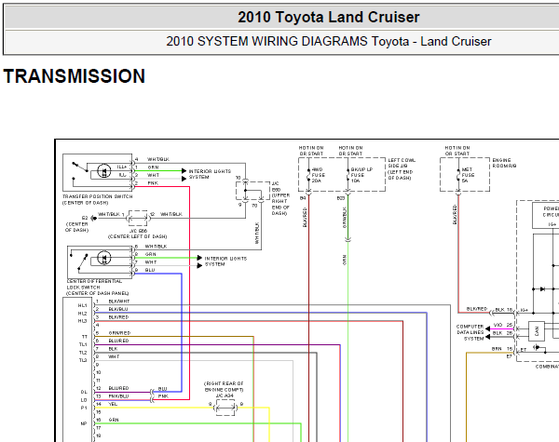559x442 pixels.
Task: Click the 'P1' terminal label
Action: click(x=84, y=408)
